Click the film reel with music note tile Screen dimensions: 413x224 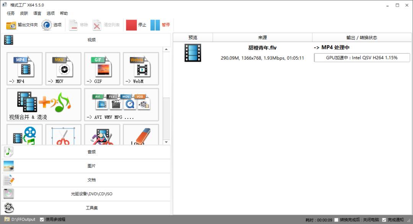pos(24,135)
